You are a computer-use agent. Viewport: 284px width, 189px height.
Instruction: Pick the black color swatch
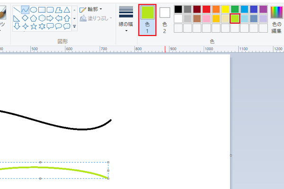tap(178, 9)
